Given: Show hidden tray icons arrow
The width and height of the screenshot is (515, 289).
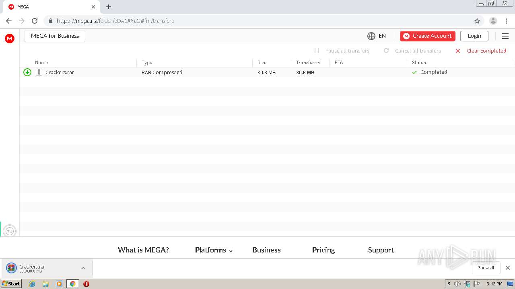Looking at the screenshot, I should 449,284.
